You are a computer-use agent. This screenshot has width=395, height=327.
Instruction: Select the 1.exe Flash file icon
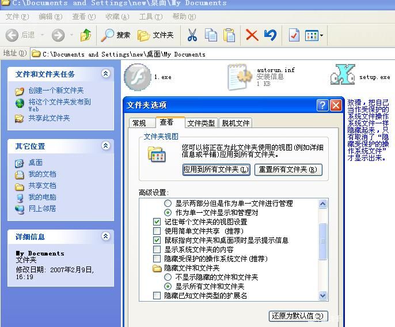pos(137,77)
